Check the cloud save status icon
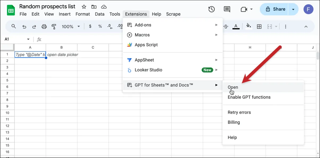The height and width of the screenshot is (158, 320). coord(104,7)
